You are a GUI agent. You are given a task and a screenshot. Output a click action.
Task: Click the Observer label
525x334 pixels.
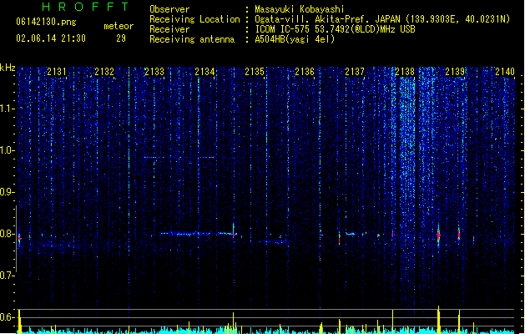point(169,9)
